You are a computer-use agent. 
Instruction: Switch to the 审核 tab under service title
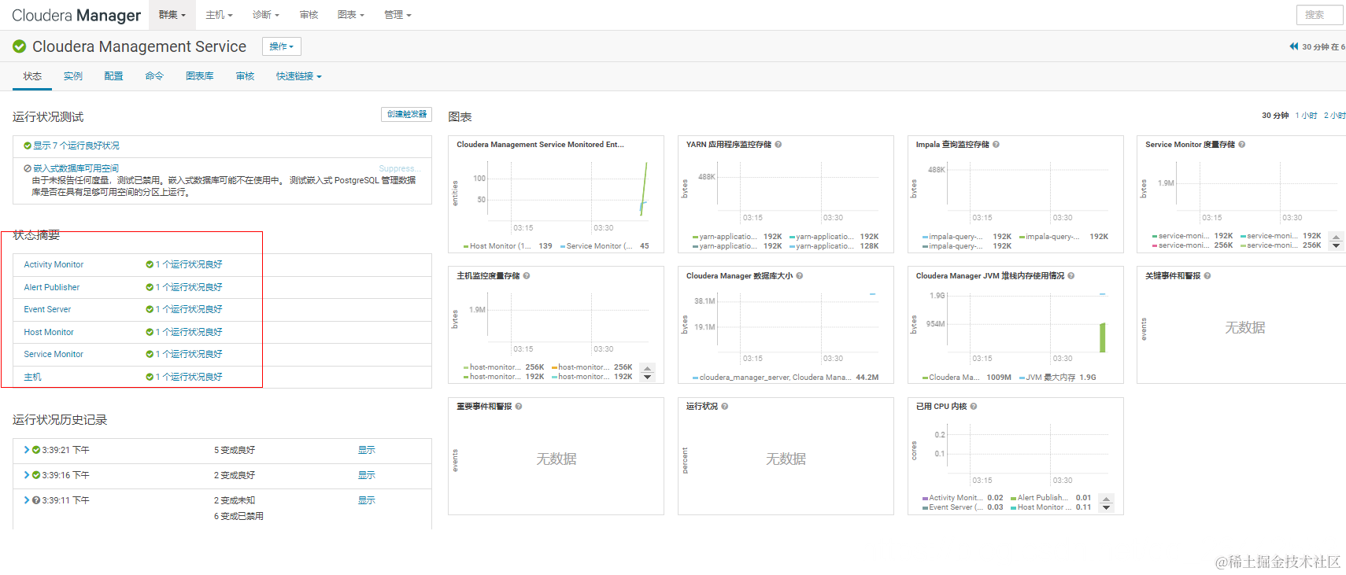coord(245,76)
